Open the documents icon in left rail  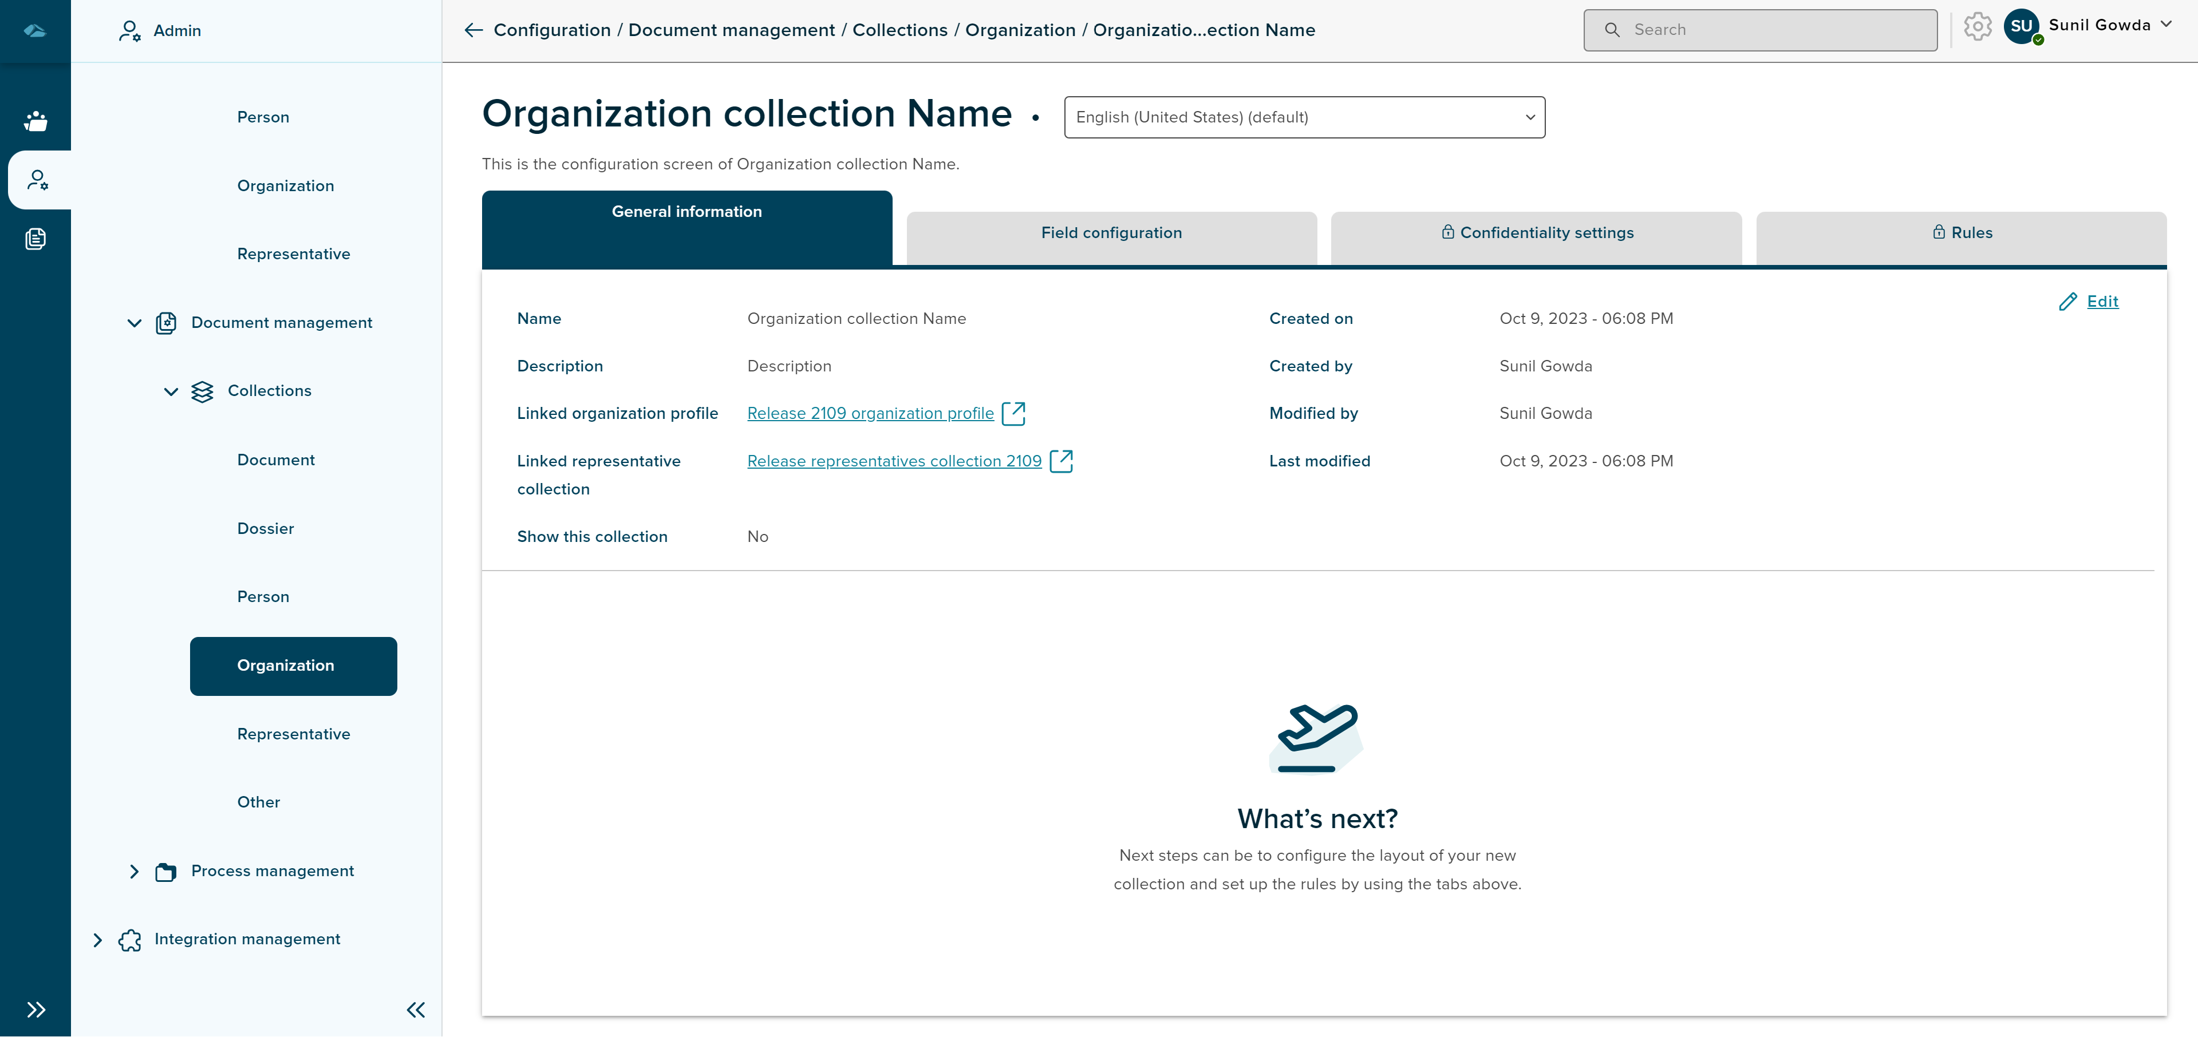pyautogui.click(x=36, y=239)
